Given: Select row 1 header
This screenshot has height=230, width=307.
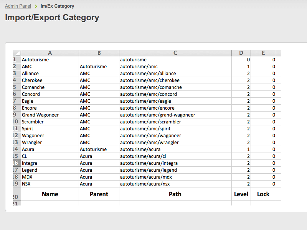Looking at the screenshot, I should coord(17,60).
